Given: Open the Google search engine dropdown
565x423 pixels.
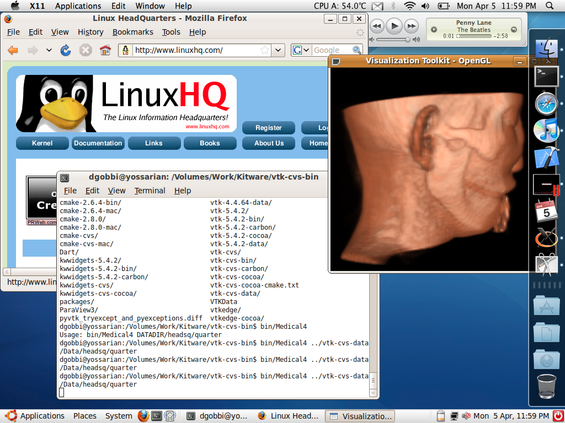Looking at the screenshot, I should [x=306, y=50].
